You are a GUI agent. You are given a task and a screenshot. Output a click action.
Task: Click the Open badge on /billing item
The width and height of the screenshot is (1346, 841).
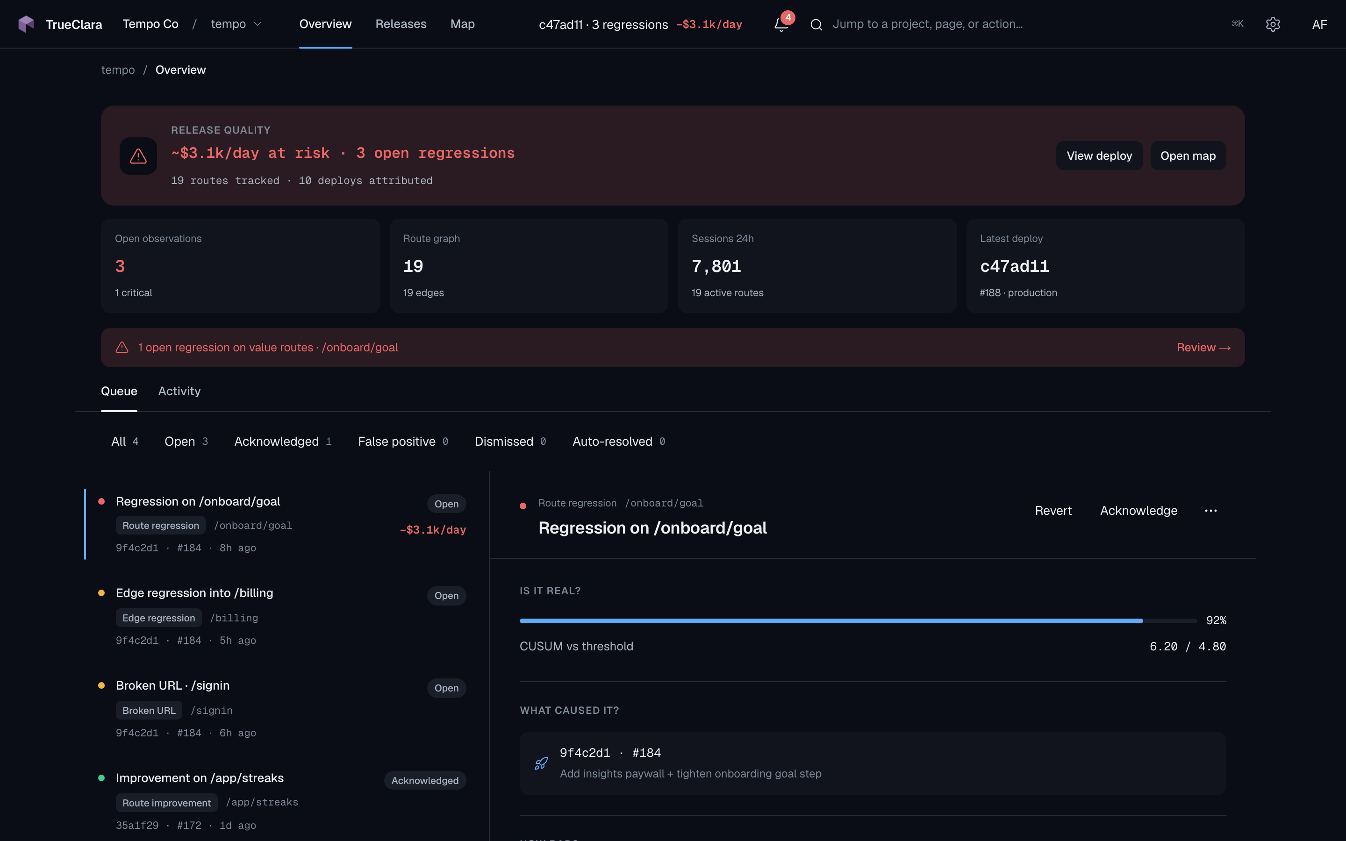446,596
